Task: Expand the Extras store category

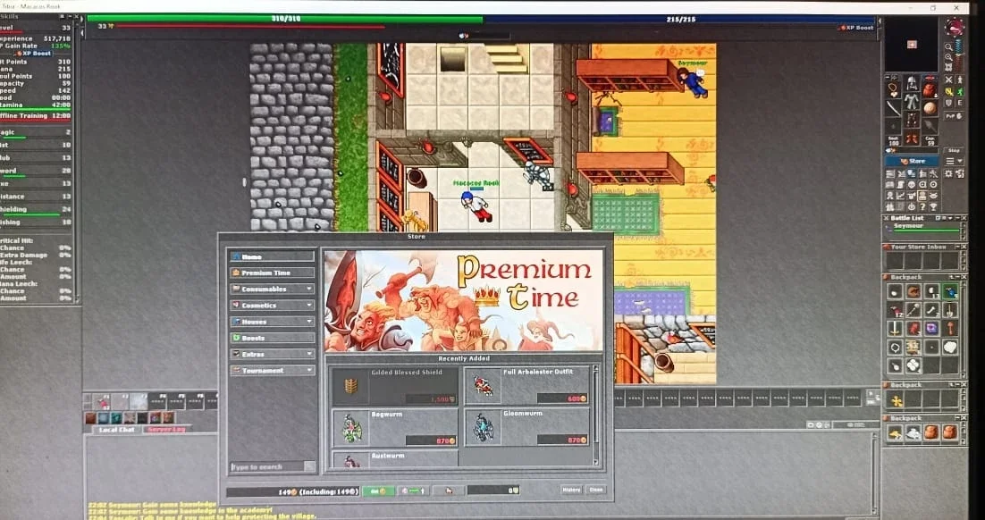Action: tap(272, 354)
